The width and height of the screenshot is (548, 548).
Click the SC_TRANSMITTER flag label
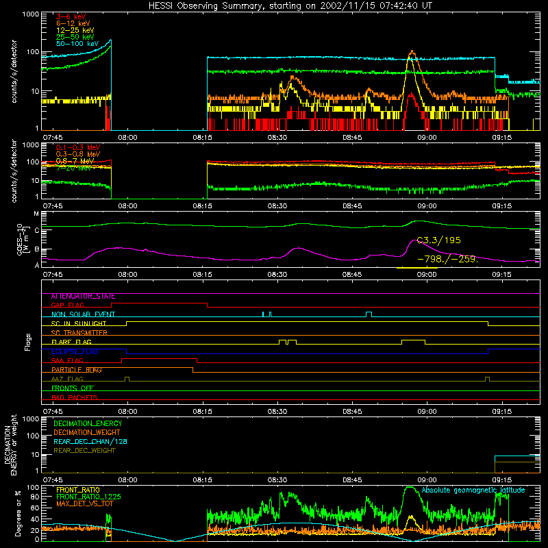(79, 333)
